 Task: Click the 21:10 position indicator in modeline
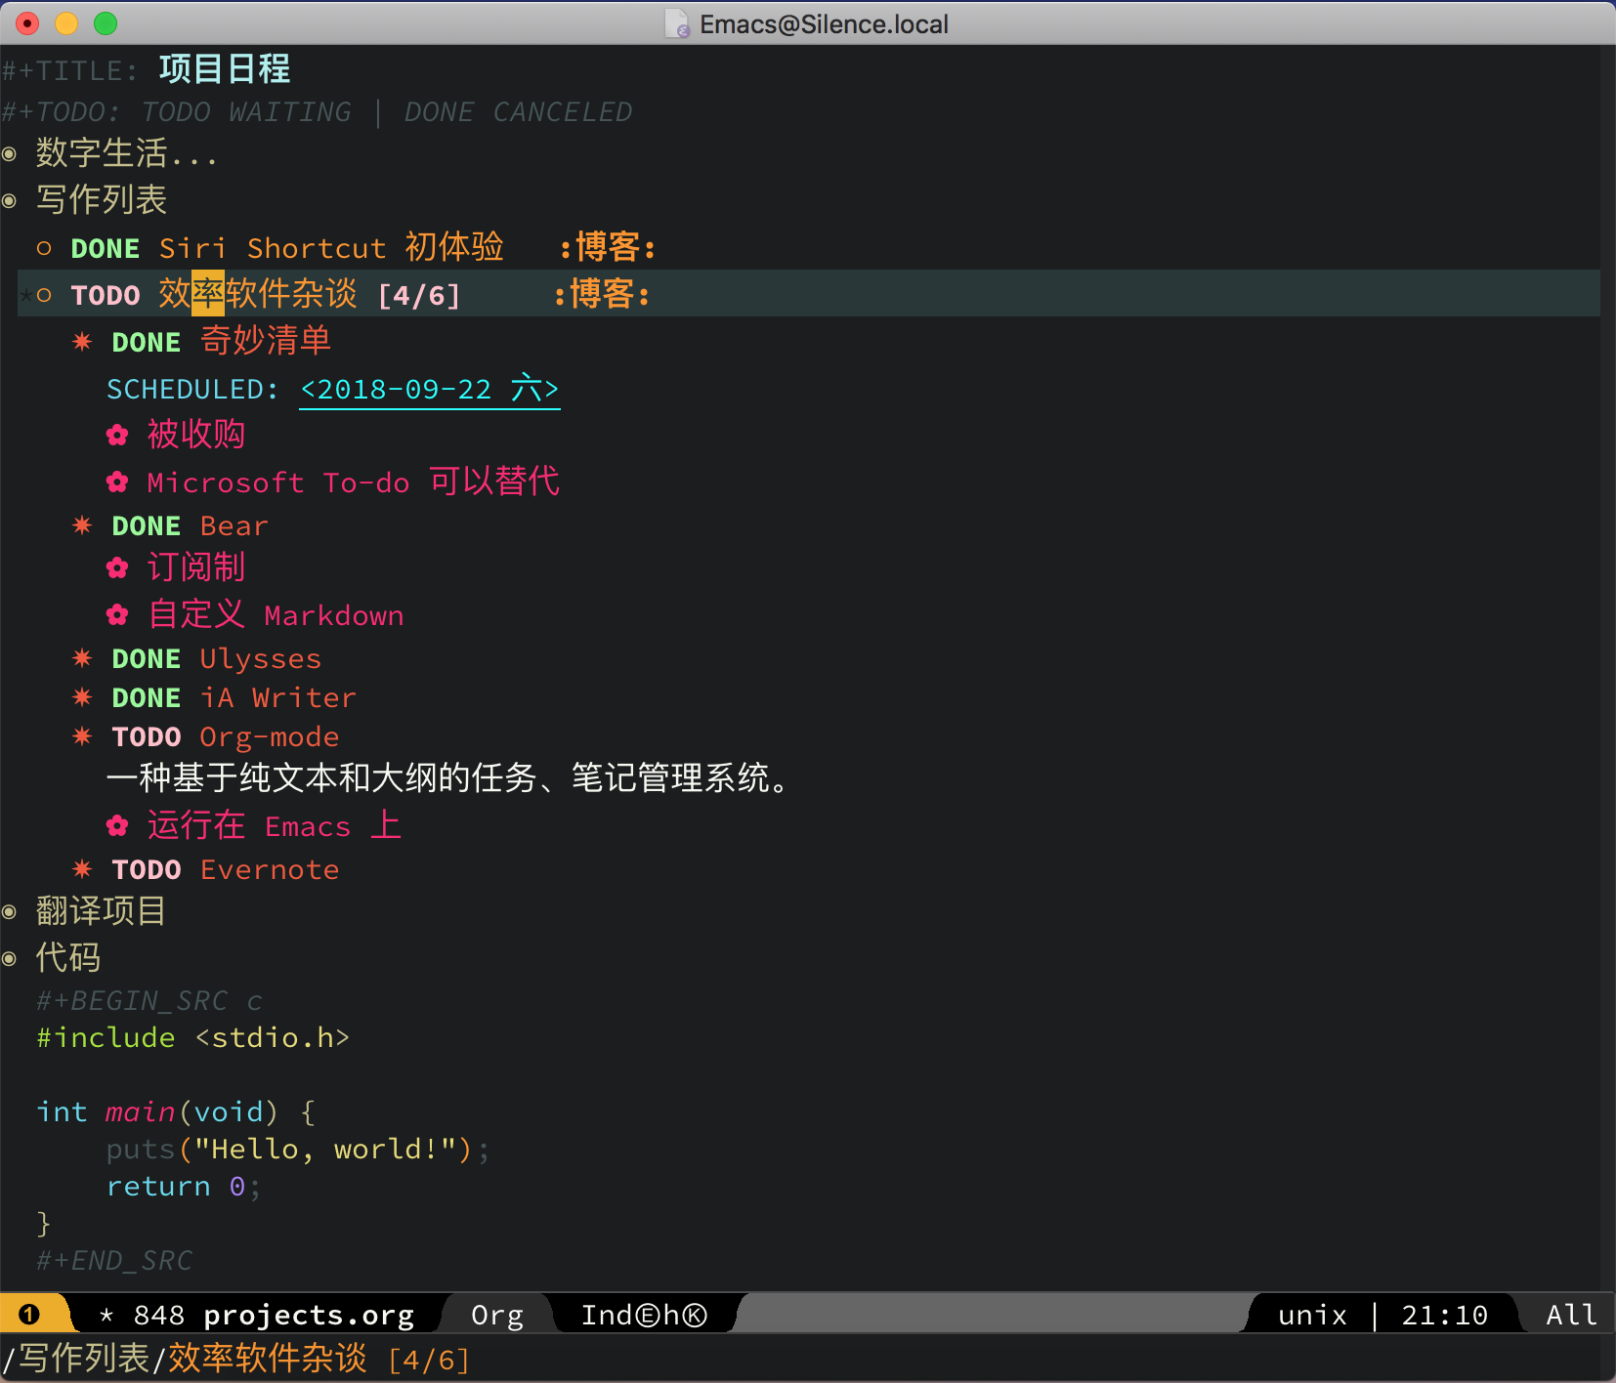[1444, 1316]
